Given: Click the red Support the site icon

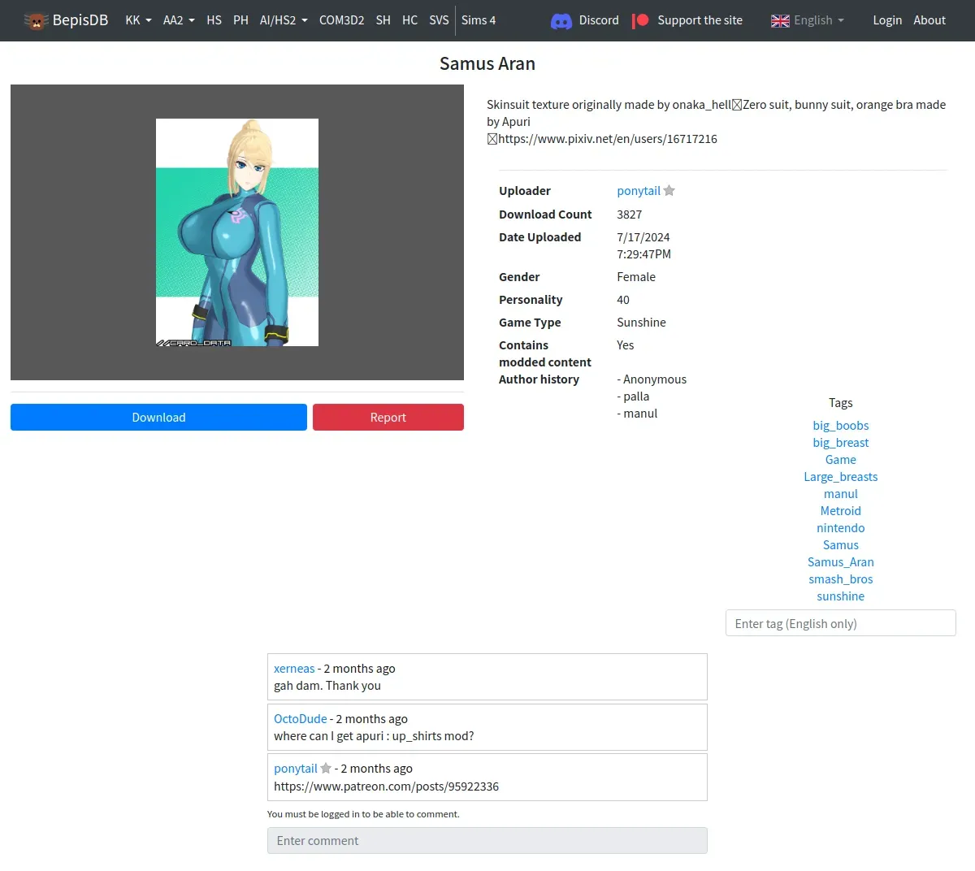Looking at the screenshot, I should (640, 20).
